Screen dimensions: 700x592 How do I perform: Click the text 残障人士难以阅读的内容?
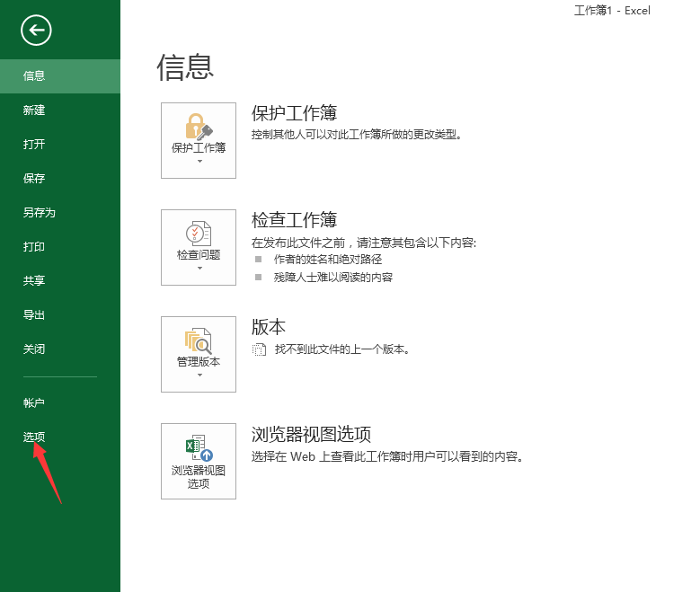pyautogui.click(x=333, y=278)
